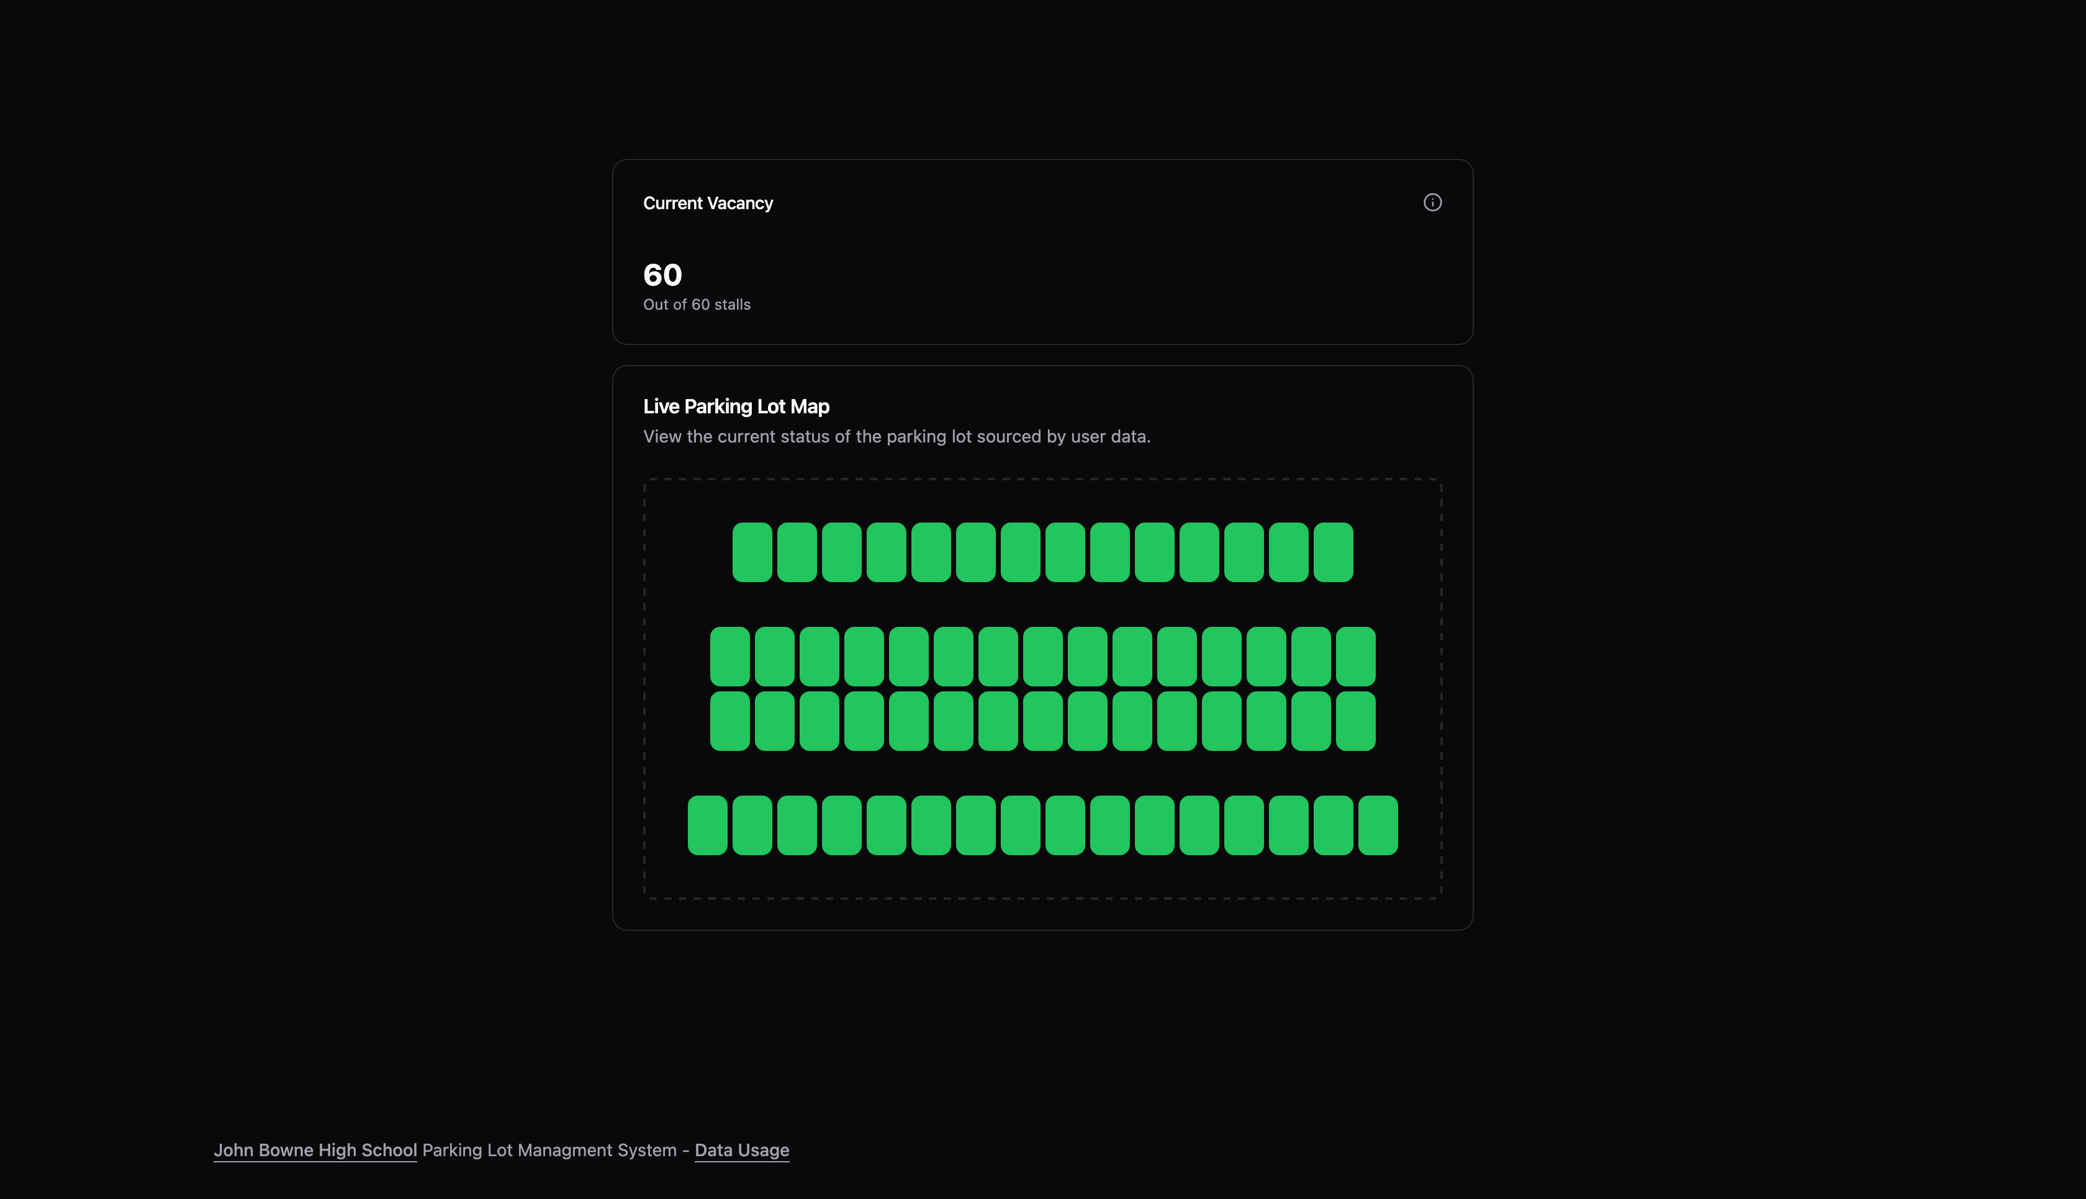Select second-to-last stall in bottom row
Viewport: 2086px width, 1199px height.
[1332, 825]
